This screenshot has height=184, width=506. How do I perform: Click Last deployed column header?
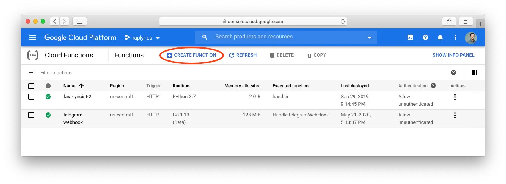coord(354,86)
